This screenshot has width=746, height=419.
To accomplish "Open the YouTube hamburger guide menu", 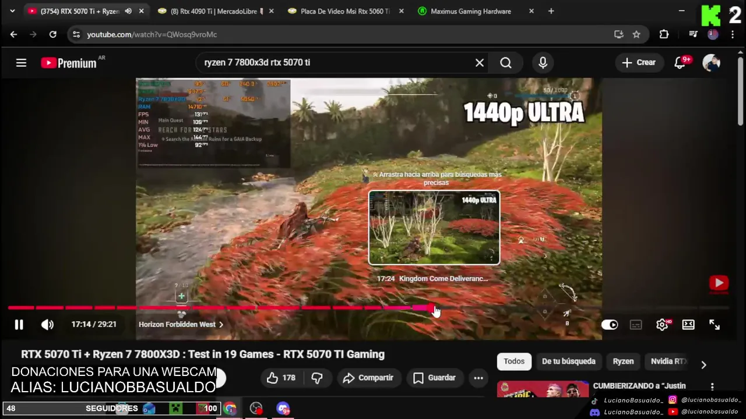I will click(x=21, y=63).
